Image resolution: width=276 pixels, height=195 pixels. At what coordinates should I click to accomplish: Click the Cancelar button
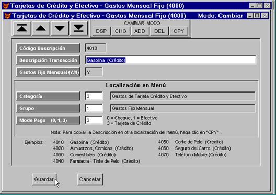(90, 179)
